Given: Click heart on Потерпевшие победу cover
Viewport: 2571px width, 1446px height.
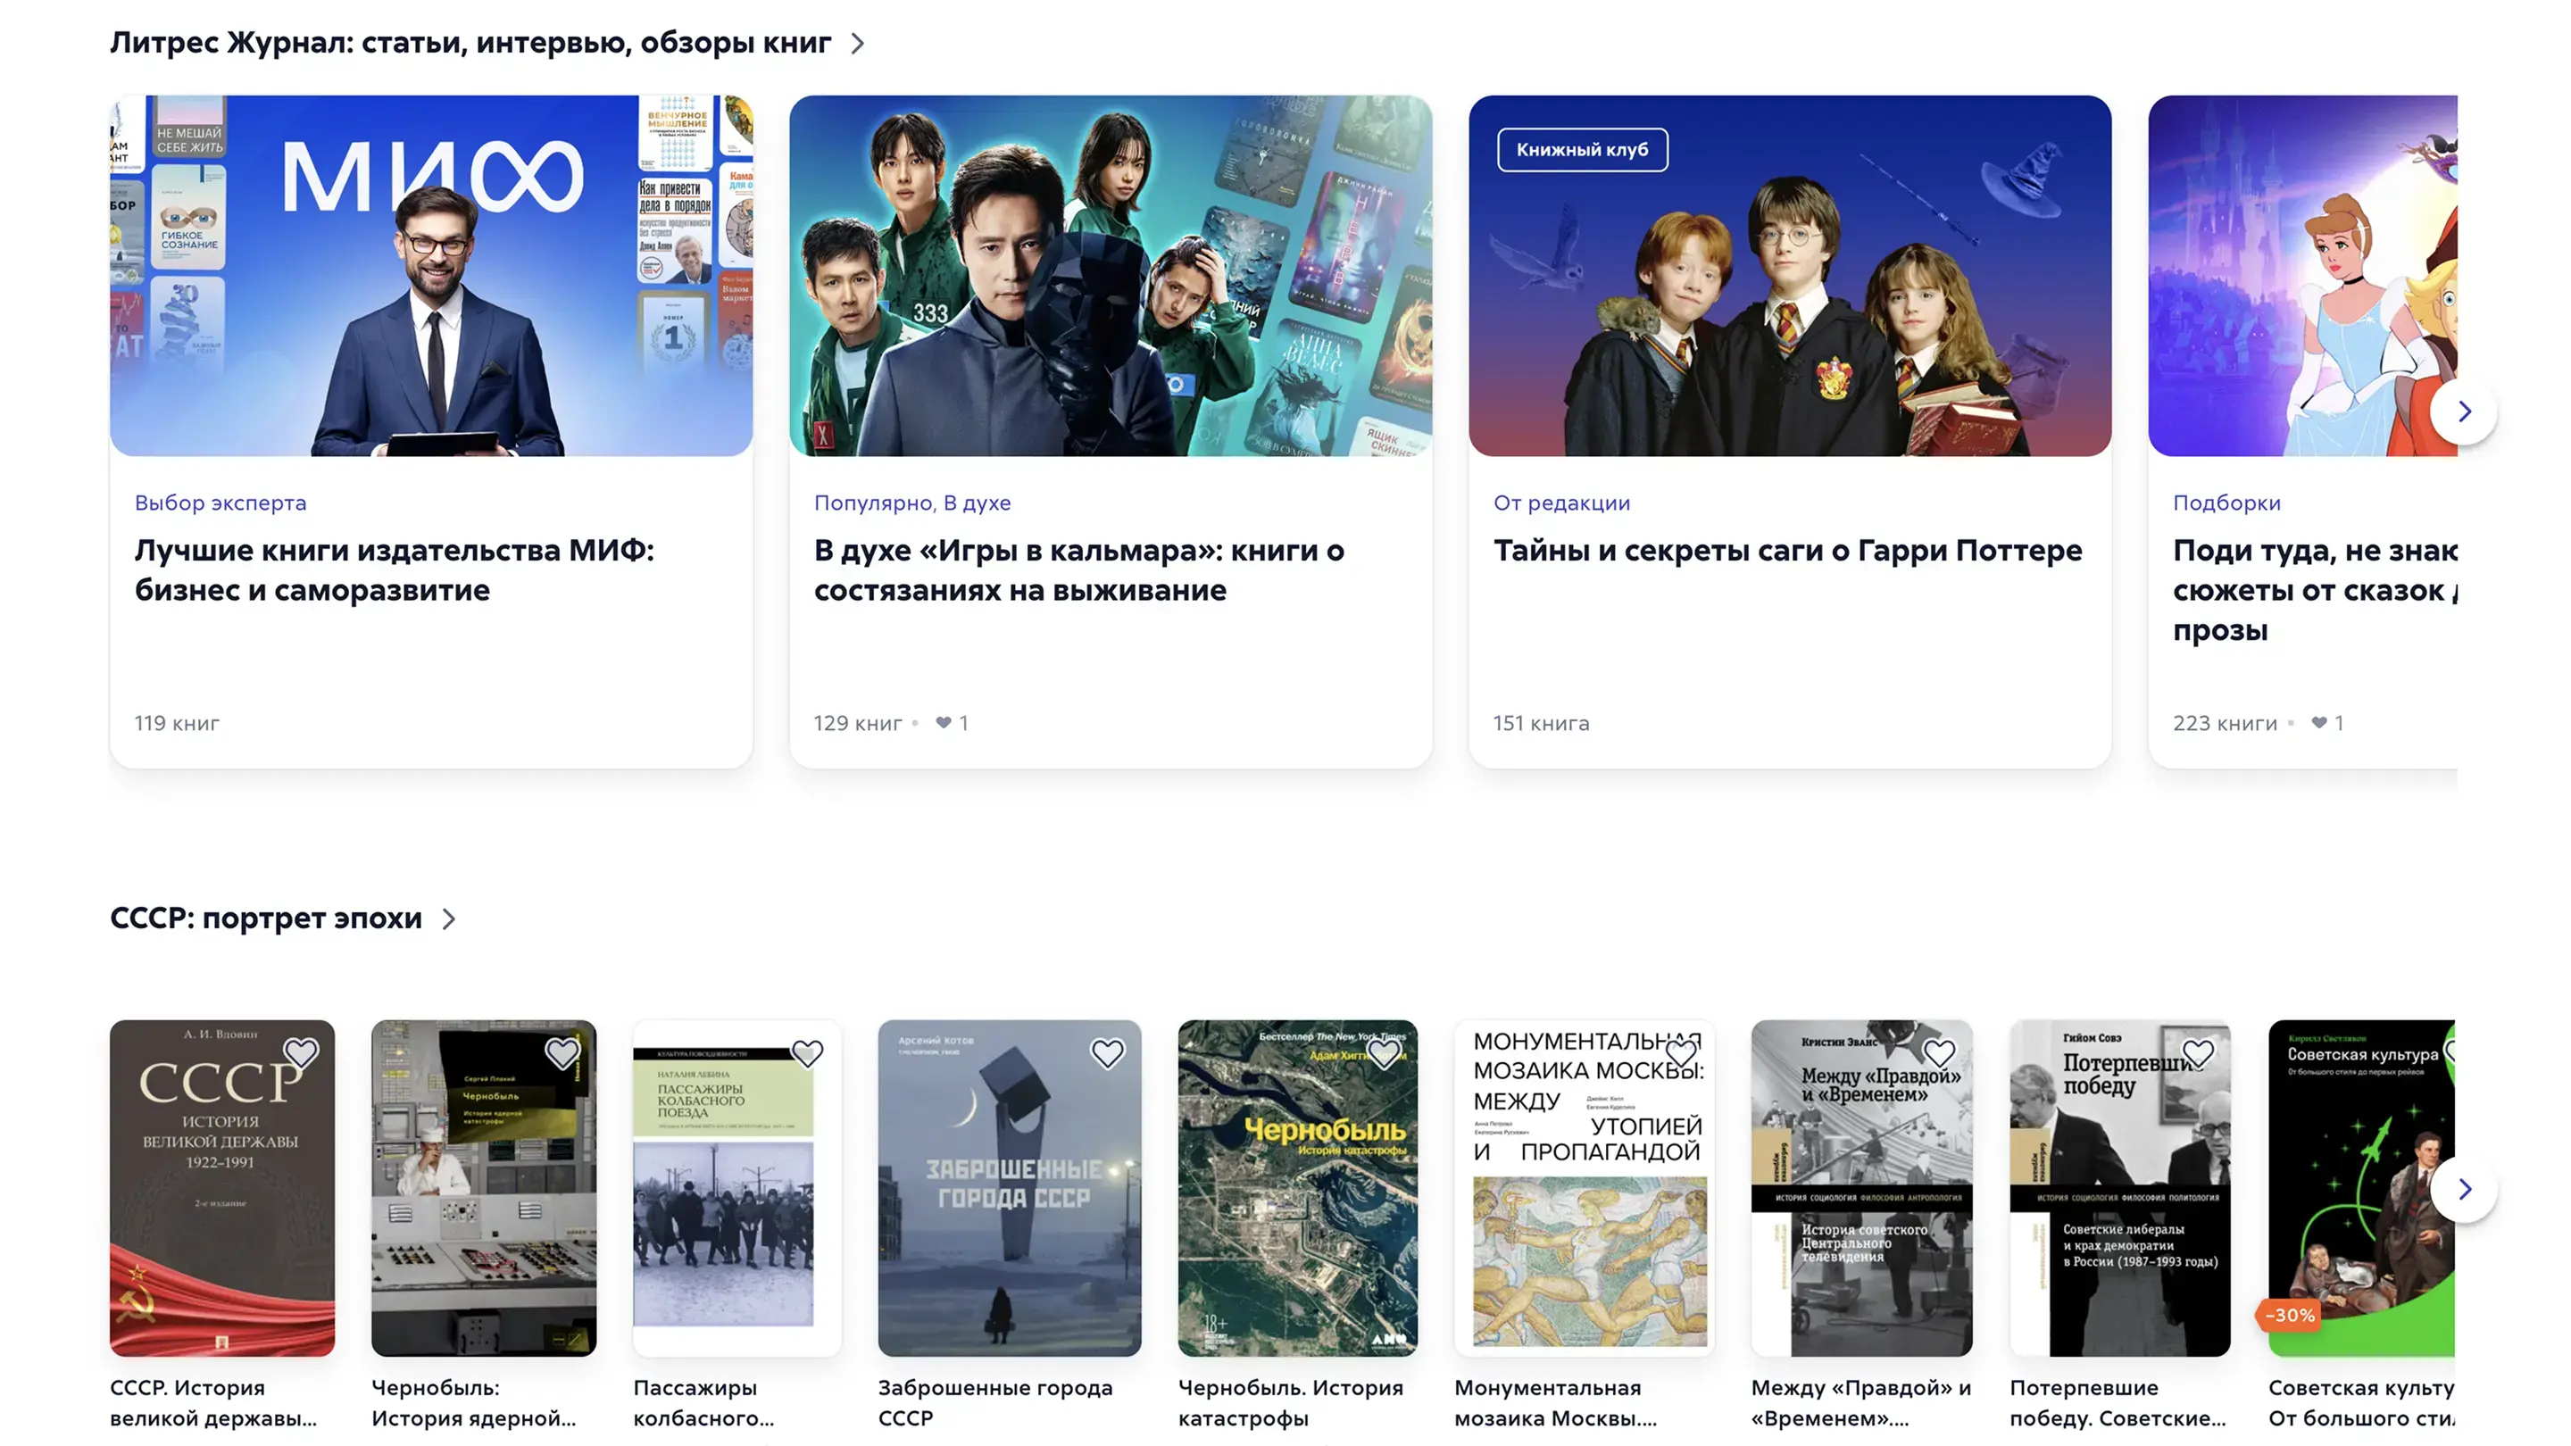Looking at the screenshot, I should point(2198,1051).
